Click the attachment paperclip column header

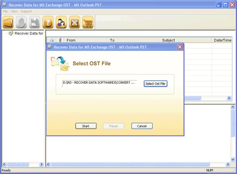[x=60, y=40]
